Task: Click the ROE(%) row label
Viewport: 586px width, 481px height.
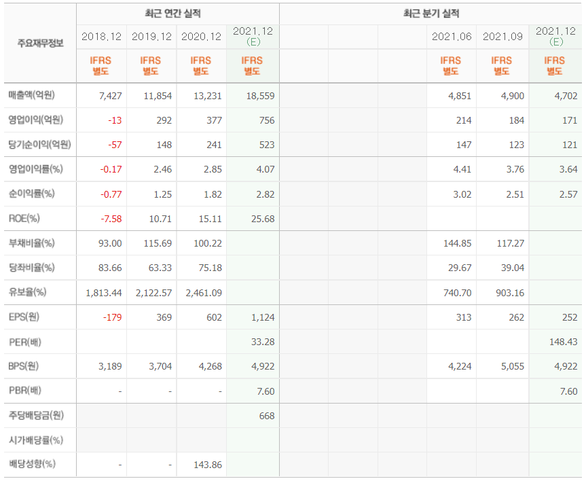Action: click(24, 219)
